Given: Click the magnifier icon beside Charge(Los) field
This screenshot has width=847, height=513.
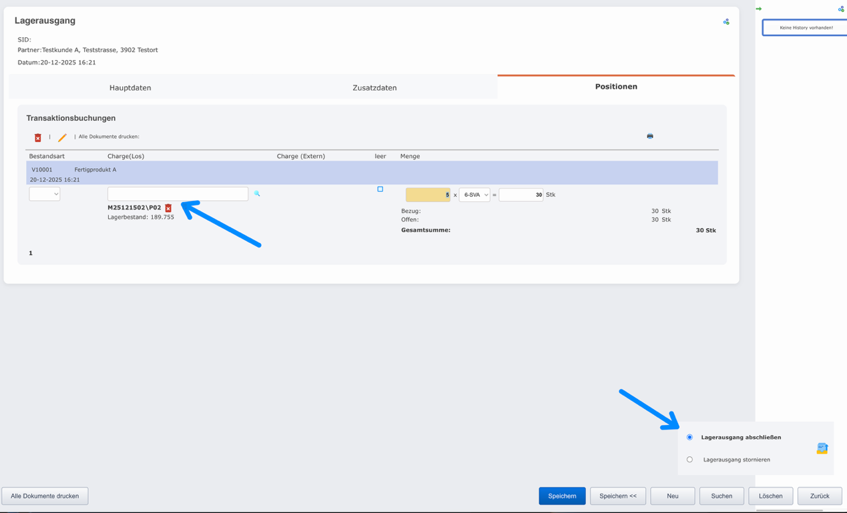Looking at the screenshot, I should 257,193.
